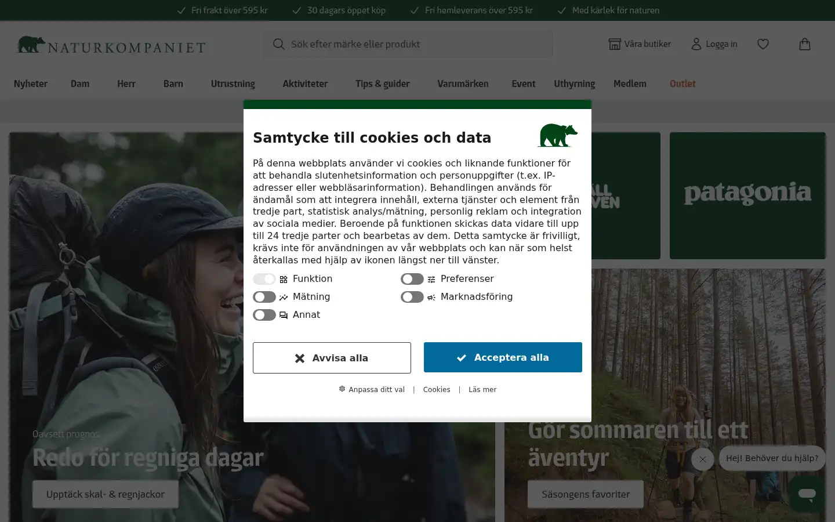Open the Medlem page
This screenshot has width=835, height=522.
[x=630, y=84]
